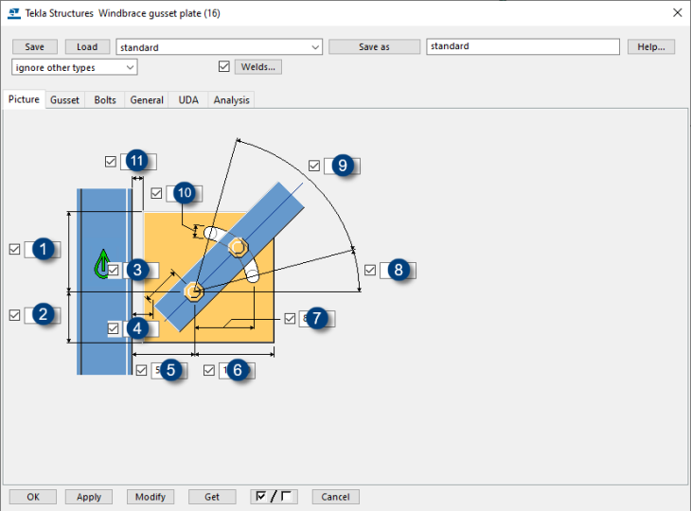Click the input field marked 1

point(43,249)
